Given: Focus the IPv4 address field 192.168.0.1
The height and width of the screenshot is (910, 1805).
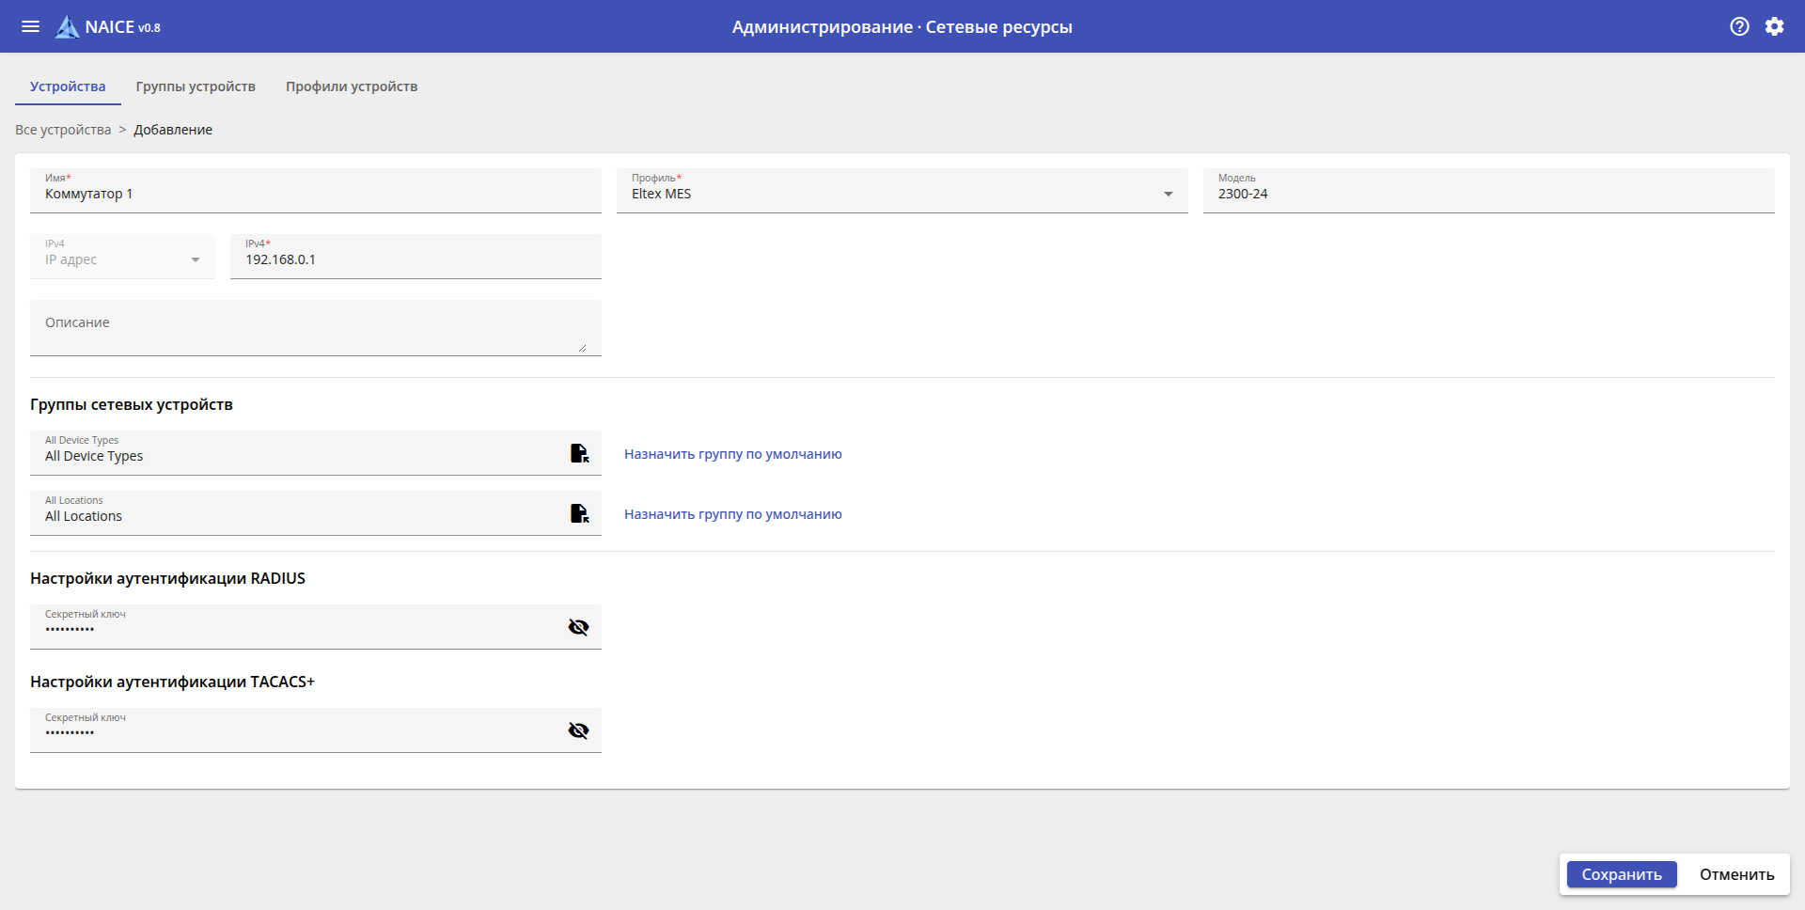Looking at the screenshot, I should click(416, 257).
